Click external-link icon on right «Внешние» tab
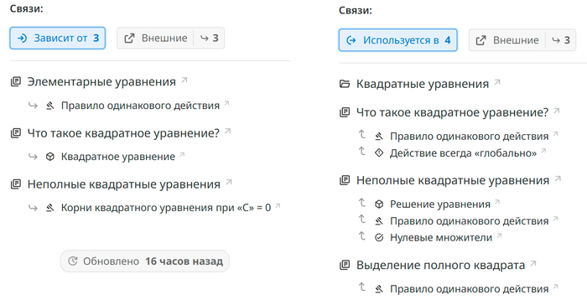This screenshot has height=305, width=587. click(481, 40)
